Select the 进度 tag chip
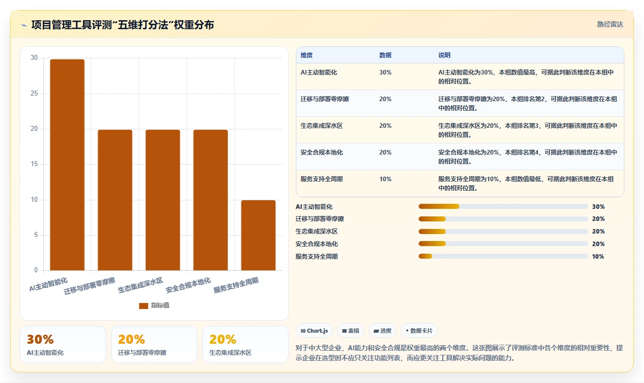This screenshot has width=644, height=383. tap(382, 331)
